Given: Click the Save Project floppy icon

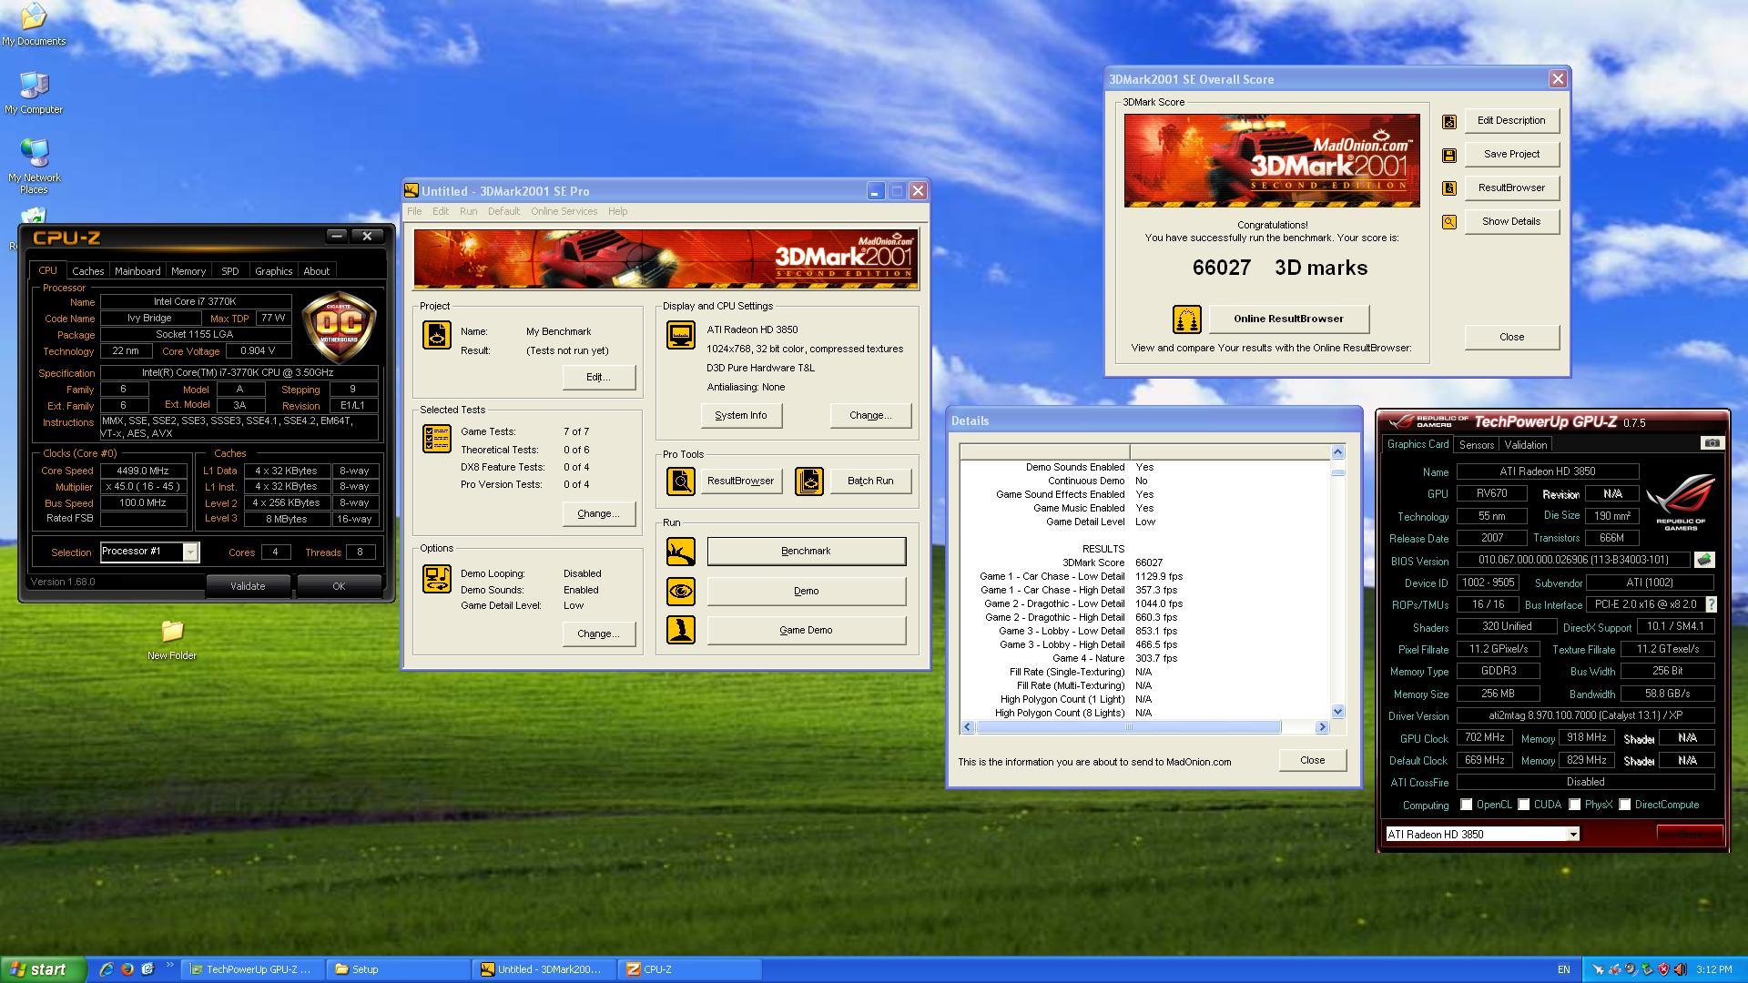Looking at the screenshot, I should pyautogui.click(x=1448, y=155).
